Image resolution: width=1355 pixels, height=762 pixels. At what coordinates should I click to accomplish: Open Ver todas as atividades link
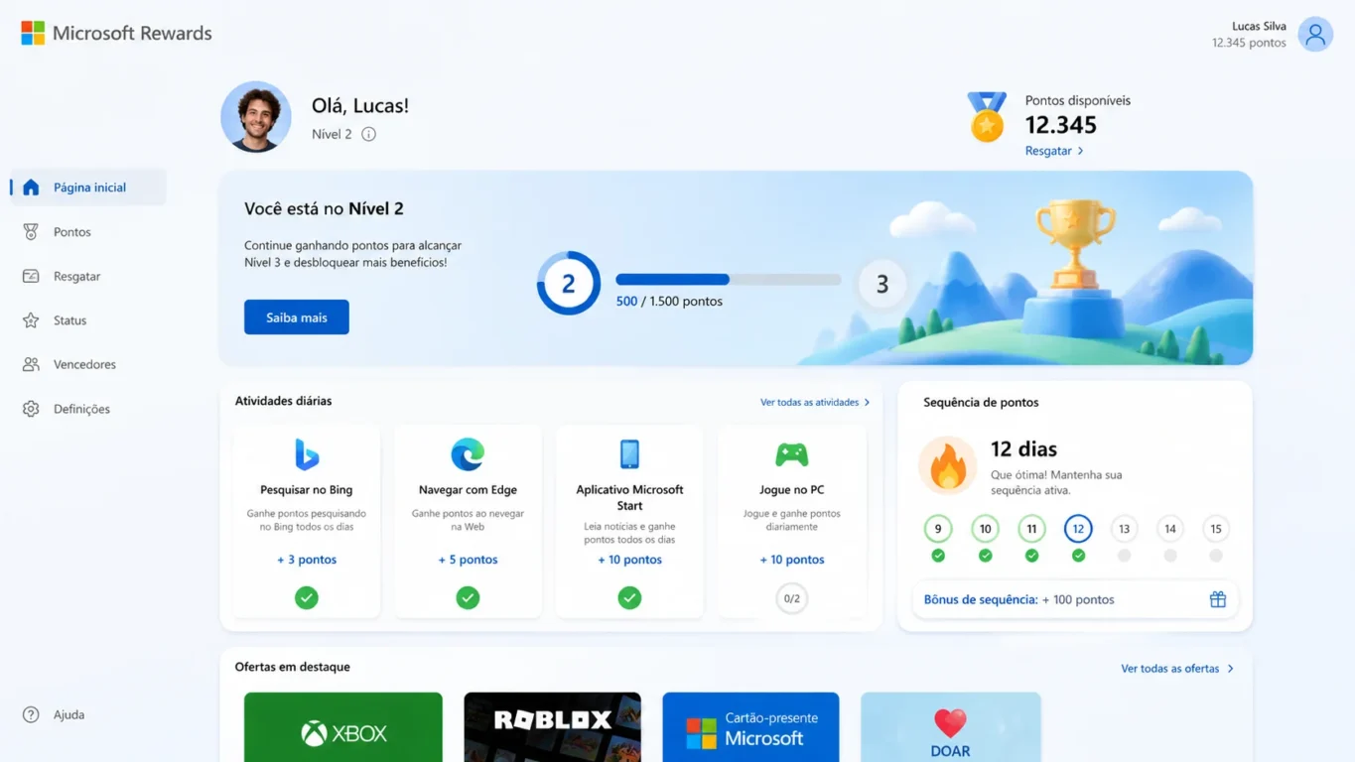click(x=809, y=403)
